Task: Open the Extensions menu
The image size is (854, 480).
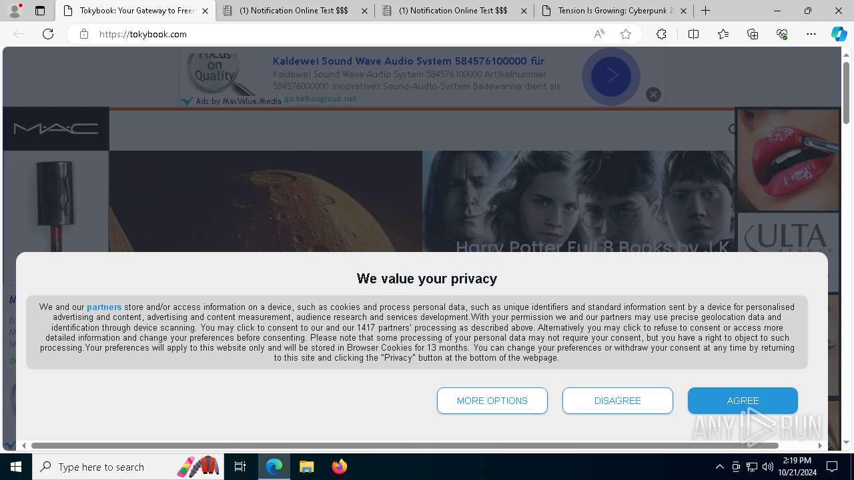Action: click(661, 34)
